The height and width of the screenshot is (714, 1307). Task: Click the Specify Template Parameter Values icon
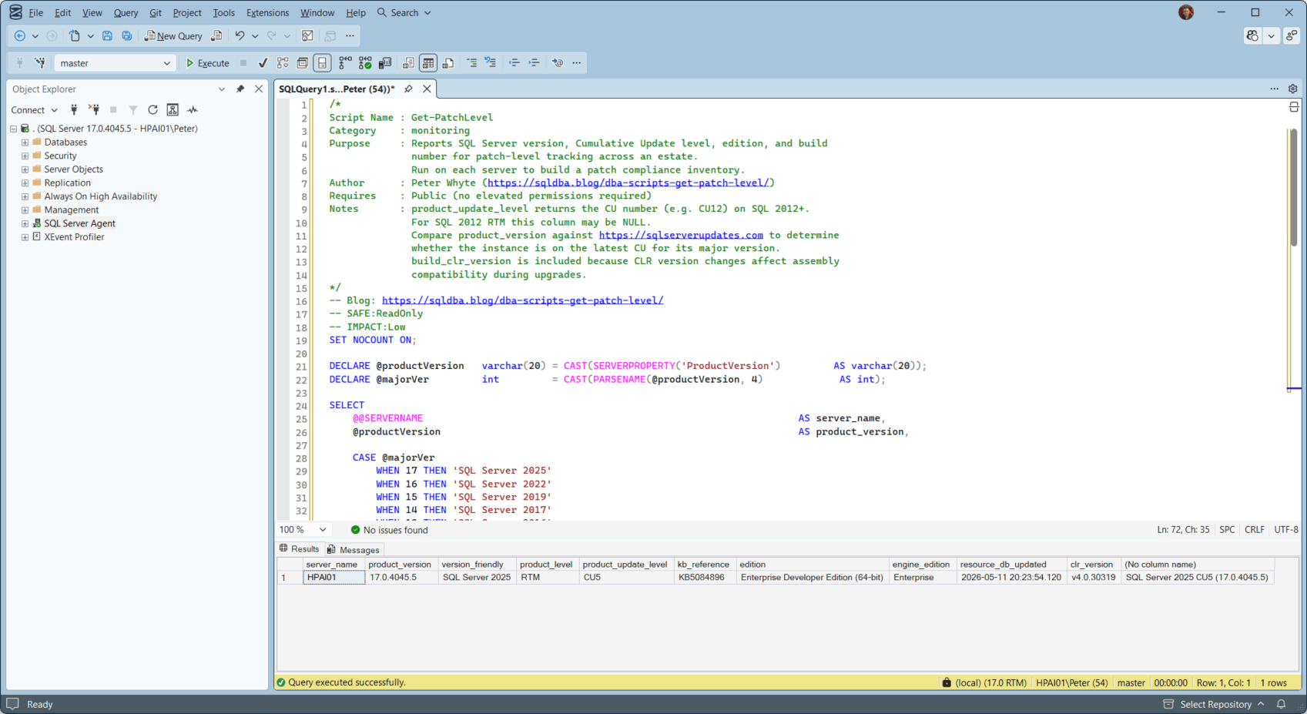558,63
